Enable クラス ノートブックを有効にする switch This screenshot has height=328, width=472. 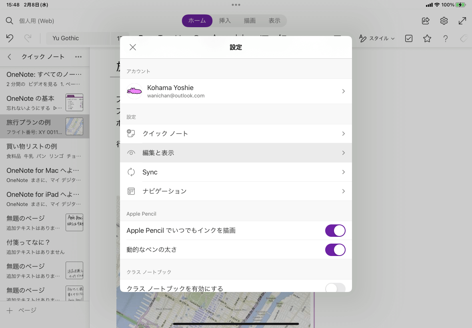click(335, 288)
